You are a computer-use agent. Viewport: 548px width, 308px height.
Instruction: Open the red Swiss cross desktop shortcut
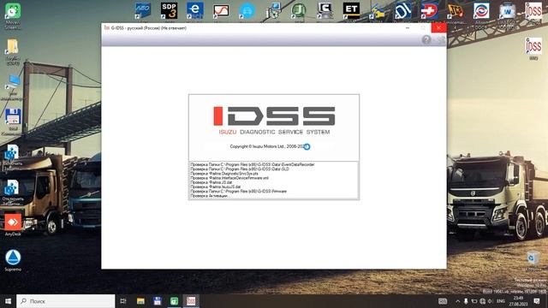pyautogui.click(x=429, y=10)
